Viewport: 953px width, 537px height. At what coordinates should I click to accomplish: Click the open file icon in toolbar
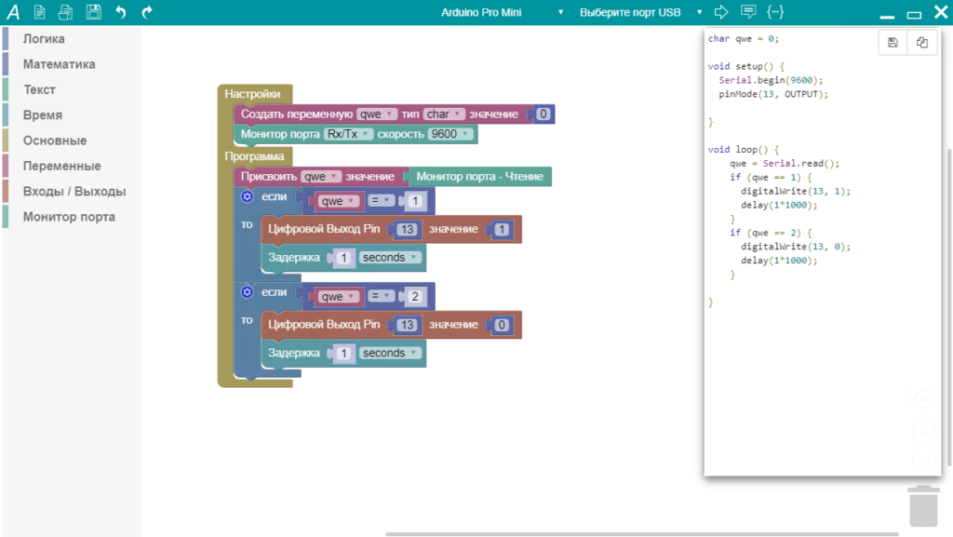65,12
